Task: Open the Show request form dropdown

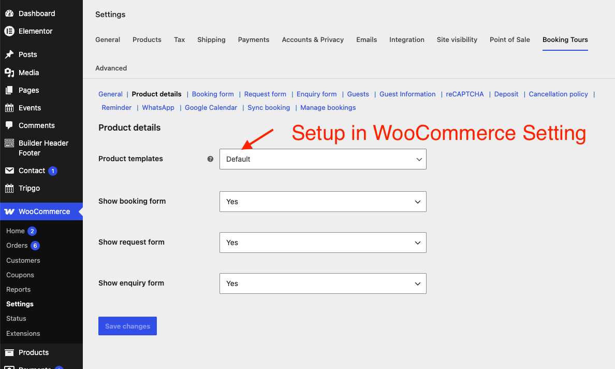Action: pyautogui.click(x=323, y=243)
